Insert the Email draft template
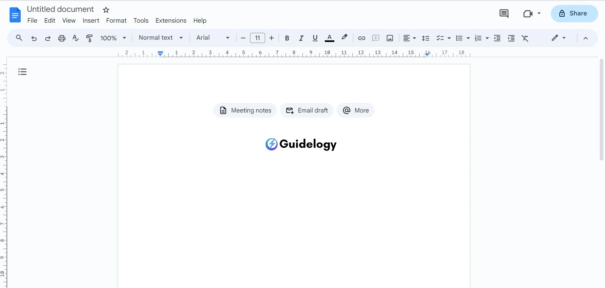 [x=307, y=111]
